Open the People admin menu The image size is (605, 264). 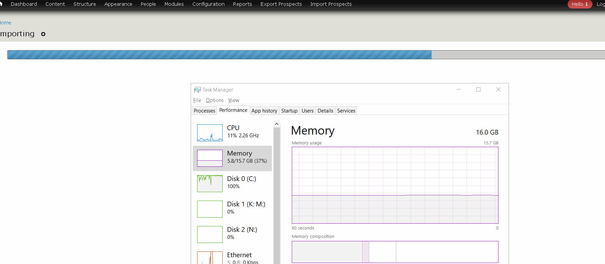tap(148, 4)
